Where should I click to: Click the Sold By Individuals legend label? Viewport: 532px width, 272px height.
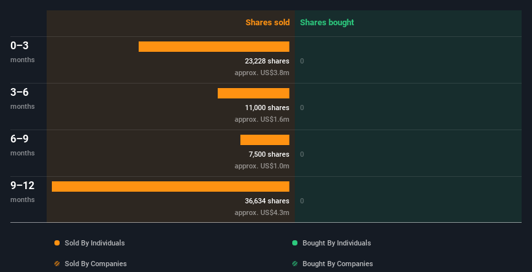click(x=95, y=243)
